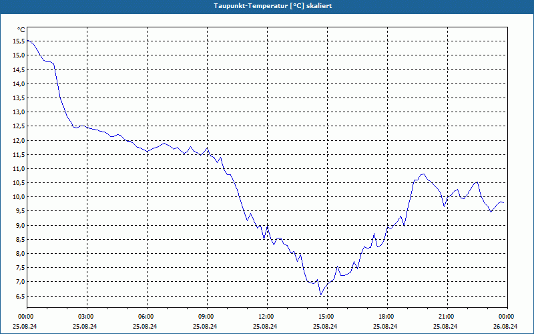Click the x-axis time label "03:00"

coord(85,317)
